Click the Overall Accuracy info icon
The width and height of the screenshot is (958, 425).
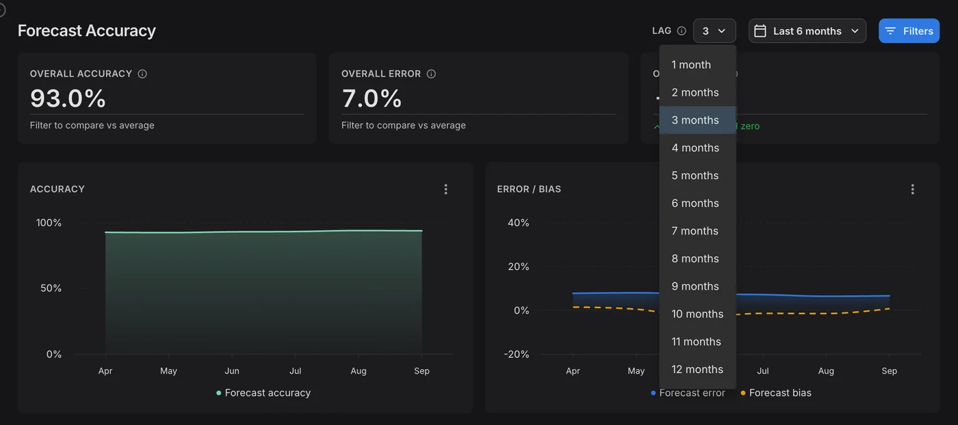(142, 74)
